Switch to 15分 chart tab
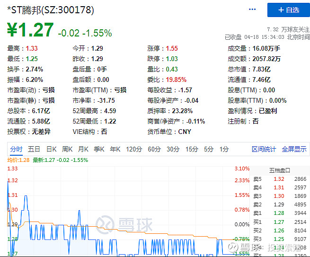Viewport: 310px width, 257px height. [192, 149]
